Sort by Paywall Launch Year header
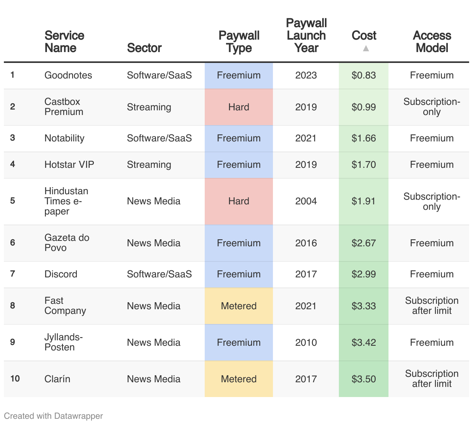This screenshot has height=425, width=473. coord(306,35)
